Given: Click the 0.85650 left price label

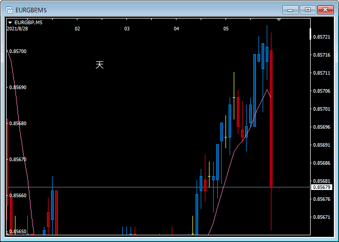Looking at the screenshot, I should coord(18,231).
